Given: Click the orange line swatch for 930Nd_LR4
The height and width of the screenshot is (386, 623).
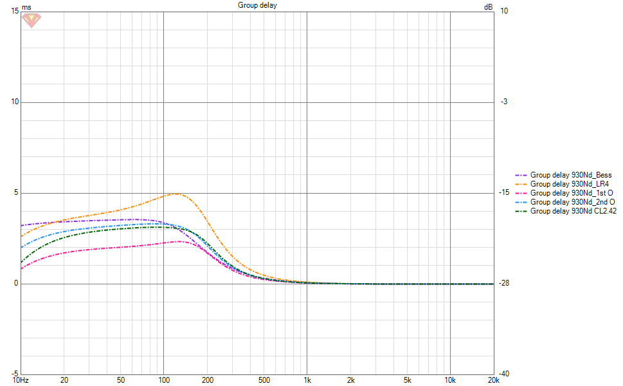Looking at the screenshot, I should (x=521, y=185).
